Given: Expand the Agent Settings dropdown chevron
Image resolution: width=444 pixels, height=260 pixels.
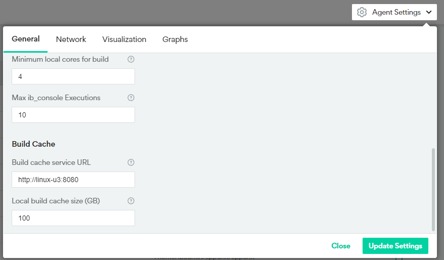Looking at the screenshot, I should (429, 12).
